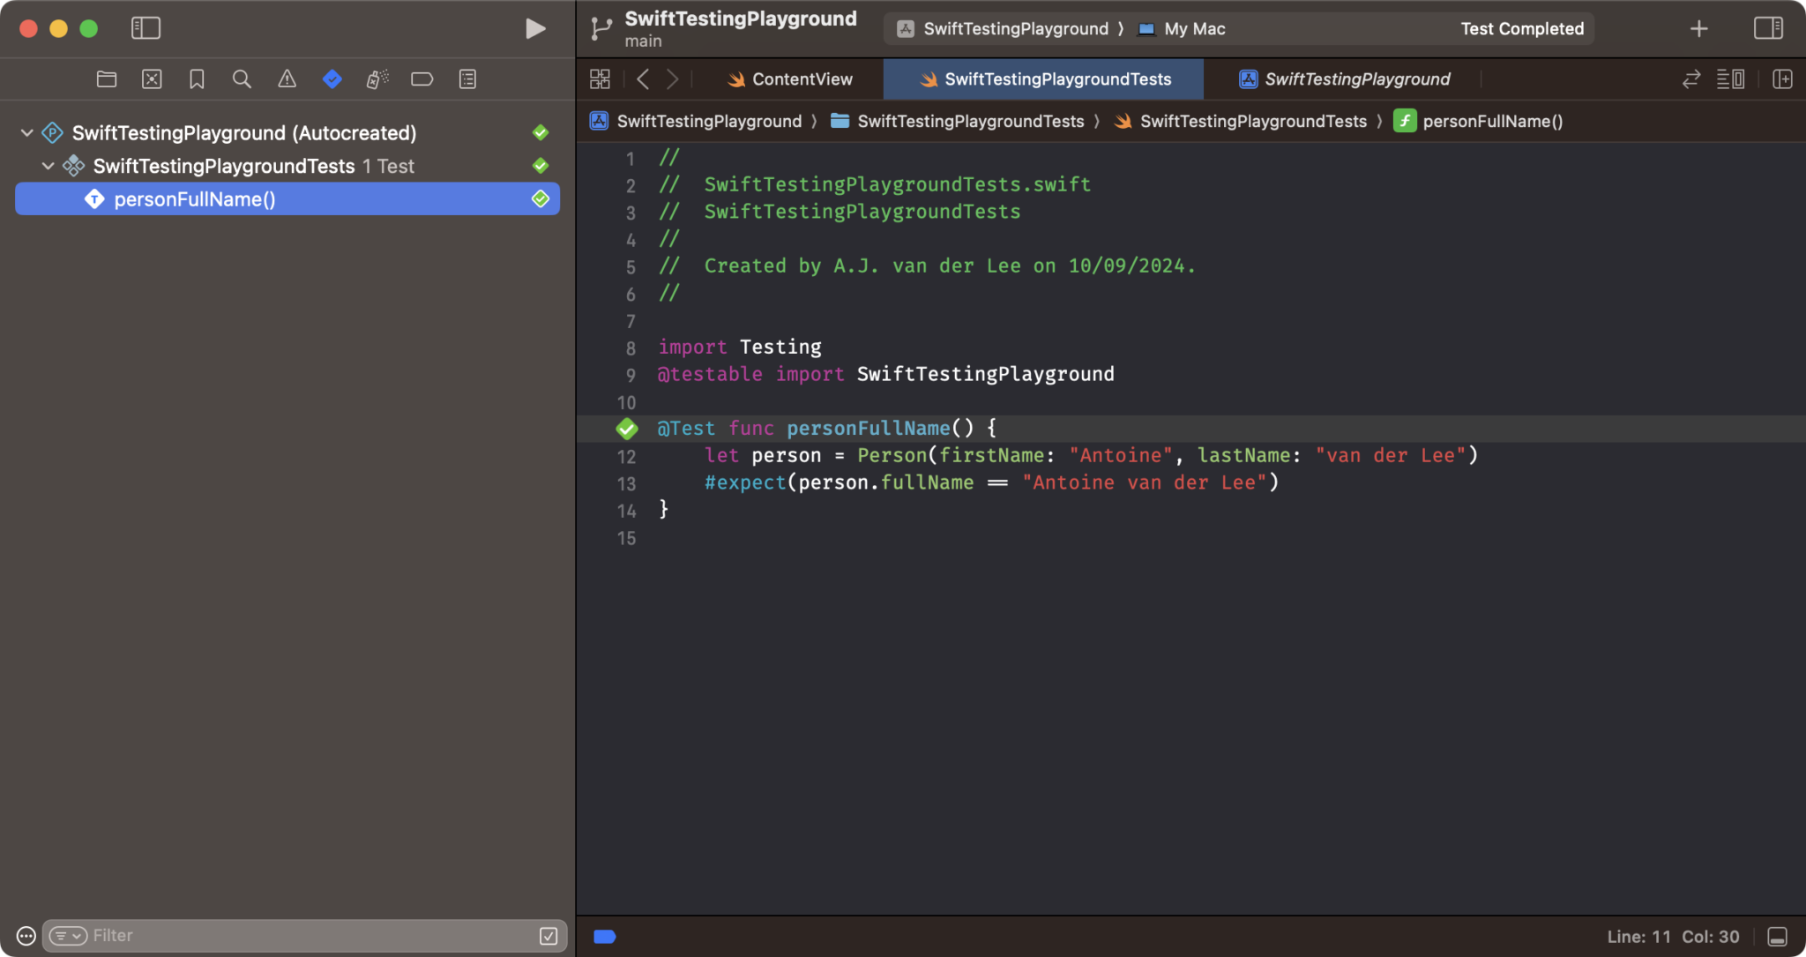Open the Debug navigator

click(377, 79)
